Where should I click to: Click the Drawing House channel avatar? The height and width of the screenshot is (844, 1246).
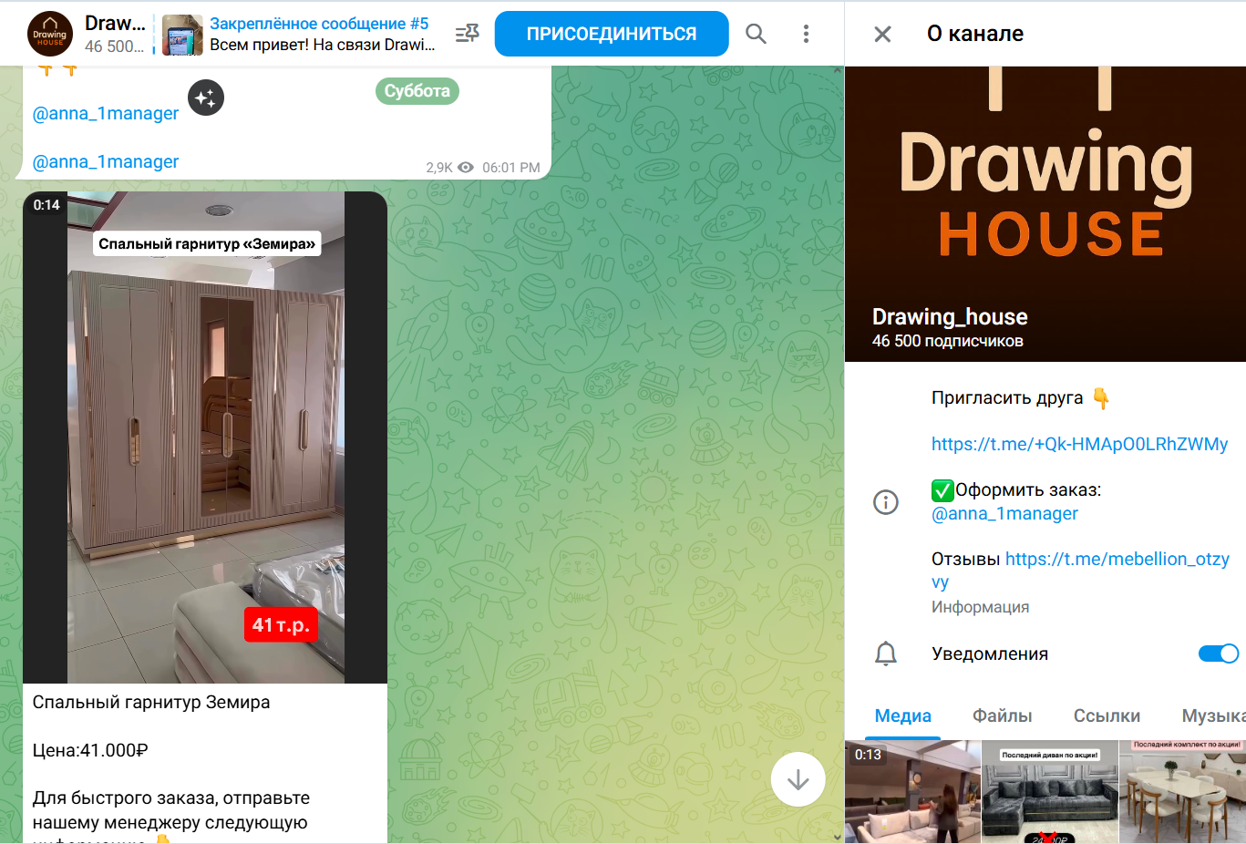click(50, 34)
